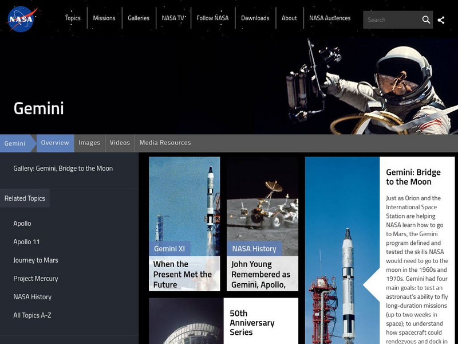Viewport: 458px width, 344px height.
Task: Open the NASA TV menu
Action: click(173, 18)
